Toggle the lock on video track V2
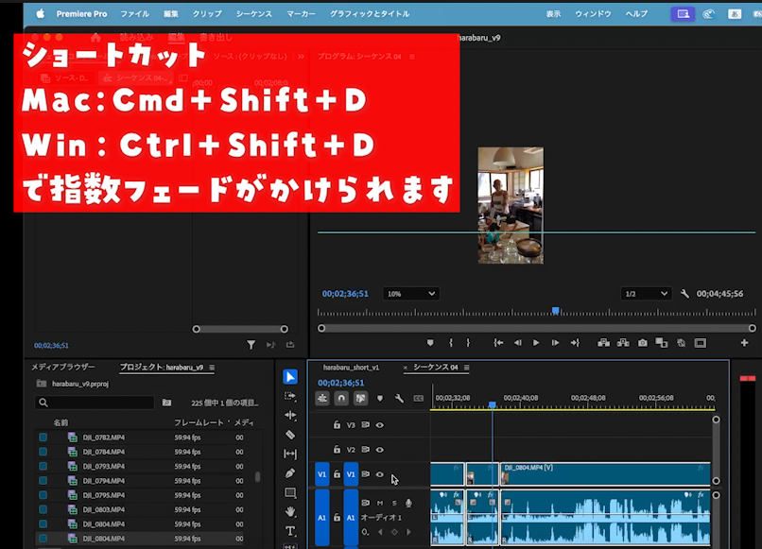Image resolution: width=762 pixels, height=549 pixels. point(337,450)
